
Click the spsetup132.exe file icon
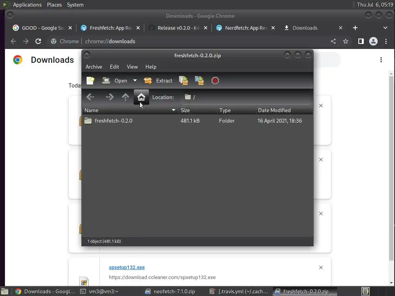(84, 281)
